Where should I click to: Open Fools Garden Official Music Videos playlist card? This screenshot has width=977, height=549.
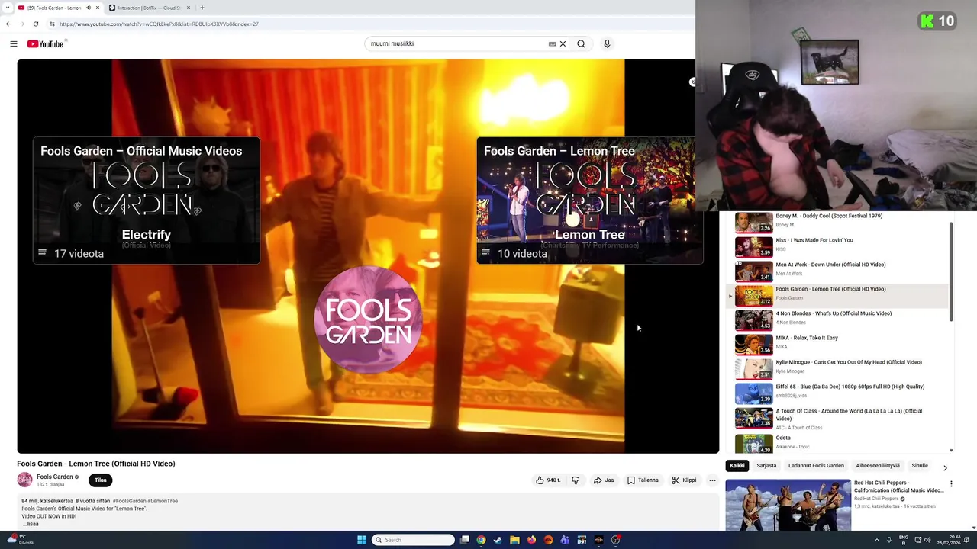(147, 201)
